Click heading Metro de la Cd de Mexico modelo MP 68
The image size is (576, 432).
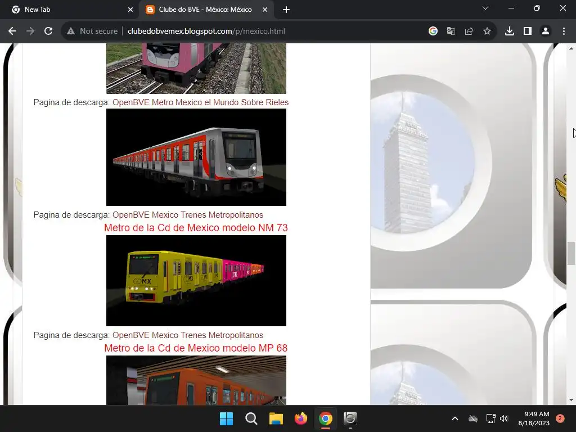coord(196,348)
